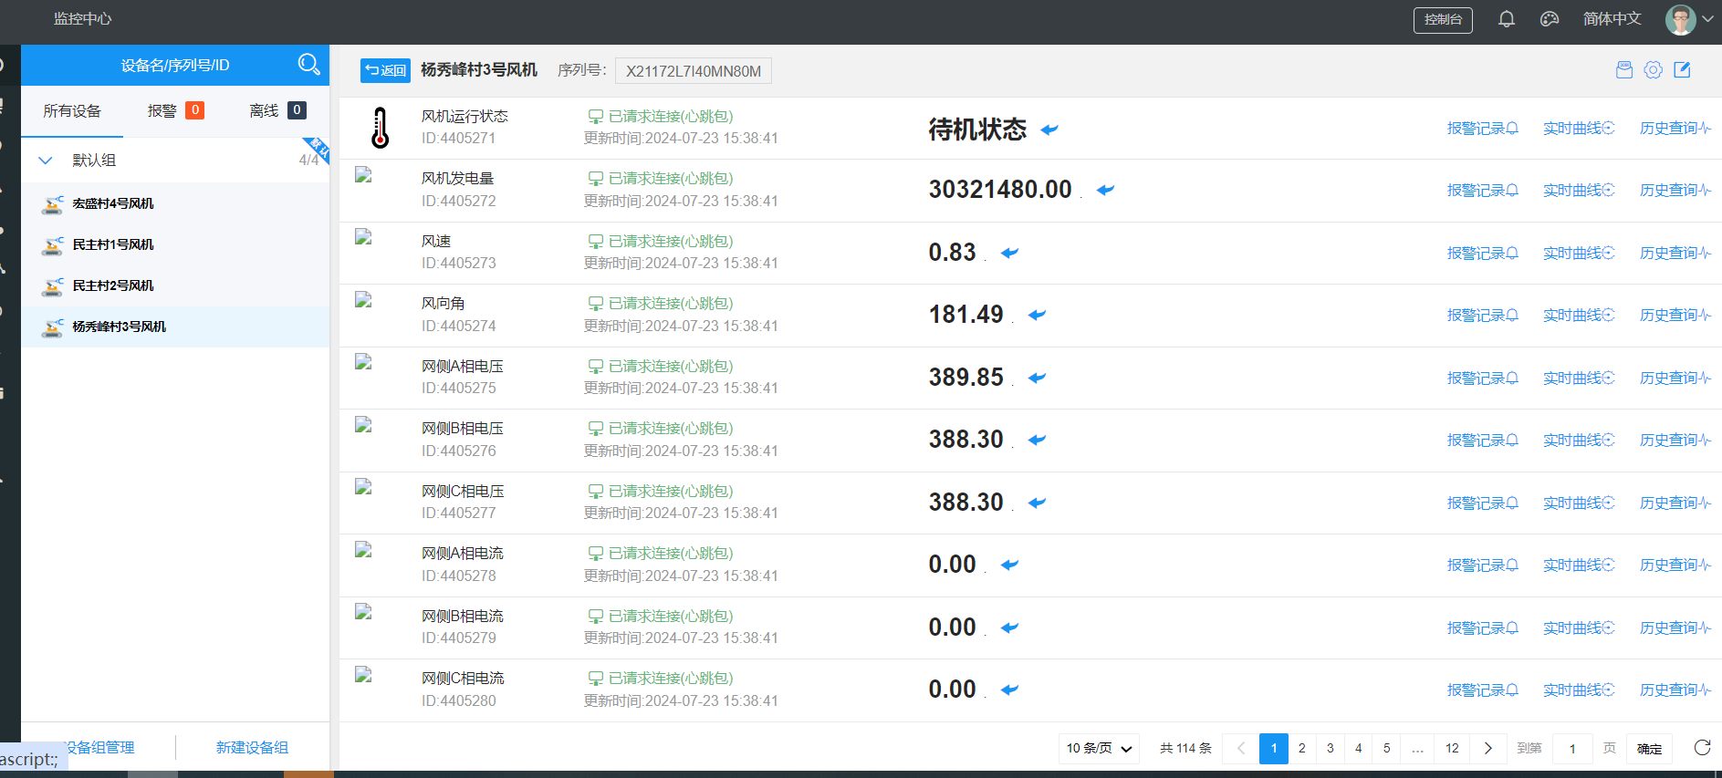Viewport: 1722px width, 778px height.
Task: Click blue arrow beside 181.49
Action: click(1037, 315)
